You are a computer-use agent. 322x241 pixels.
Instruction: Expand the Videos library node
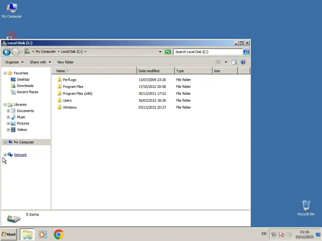click(x=8, y=130)
